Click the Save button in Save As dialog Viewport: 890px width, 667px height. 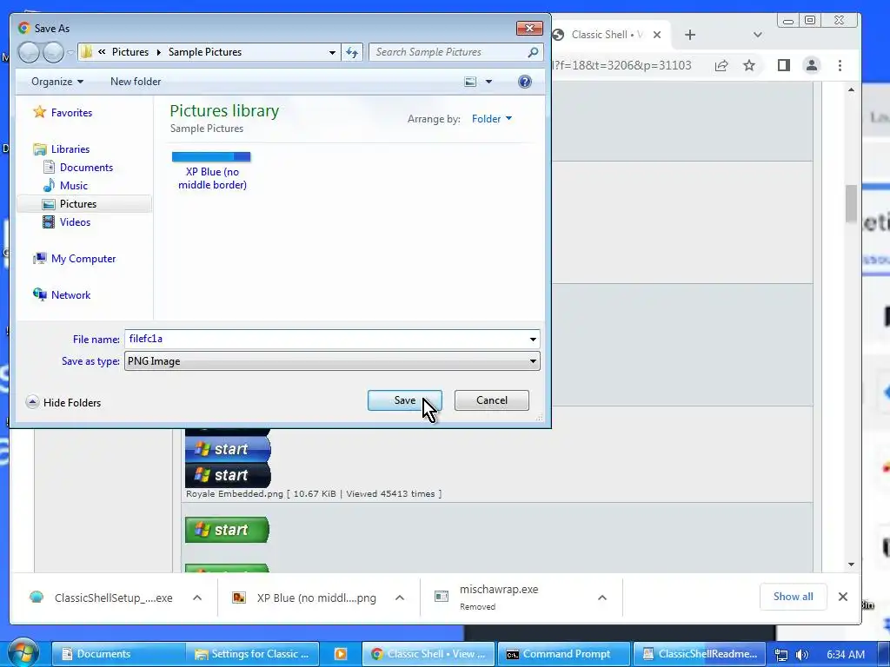[404, 400]
